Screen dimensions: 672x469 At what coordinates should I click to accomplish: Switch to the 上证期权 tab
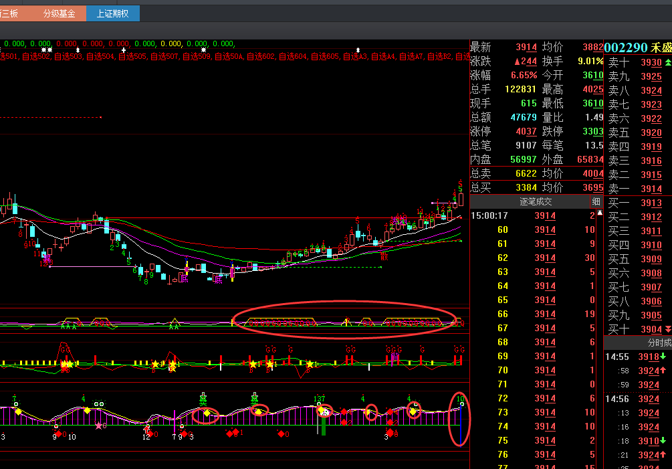pyautogui.click(x=113, y=14)
